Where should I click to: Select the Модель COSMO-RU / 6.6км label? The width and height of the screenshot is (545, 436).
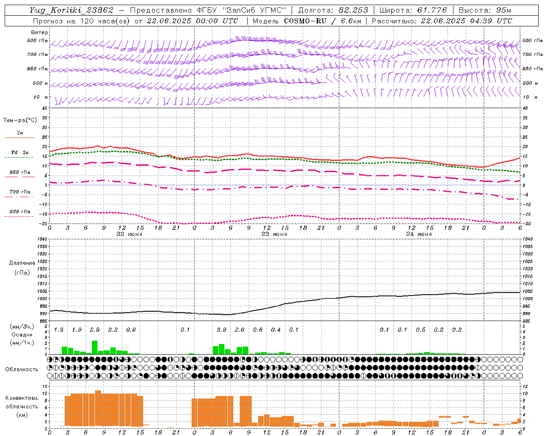click(x=306, y=21)
